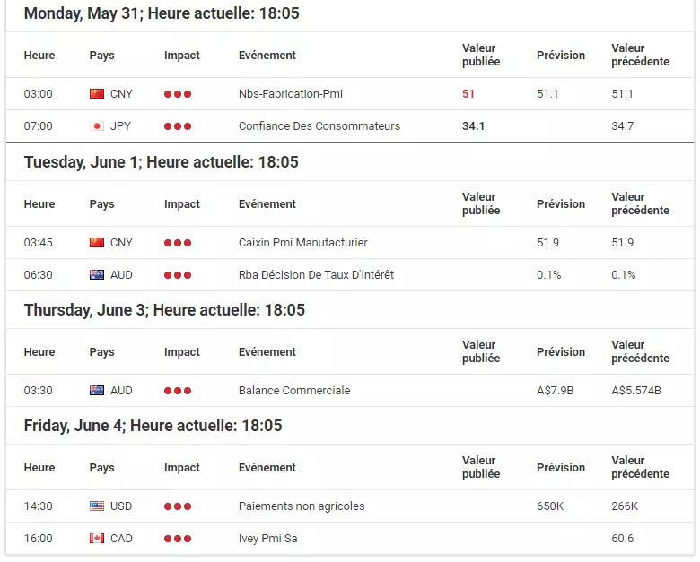Select the Monday, May 31 date heading

[x=162, y=13]
